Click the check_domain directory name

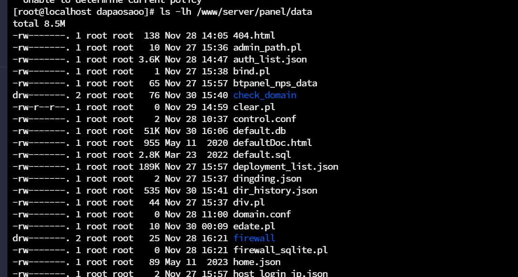click(x=264, y=95)
